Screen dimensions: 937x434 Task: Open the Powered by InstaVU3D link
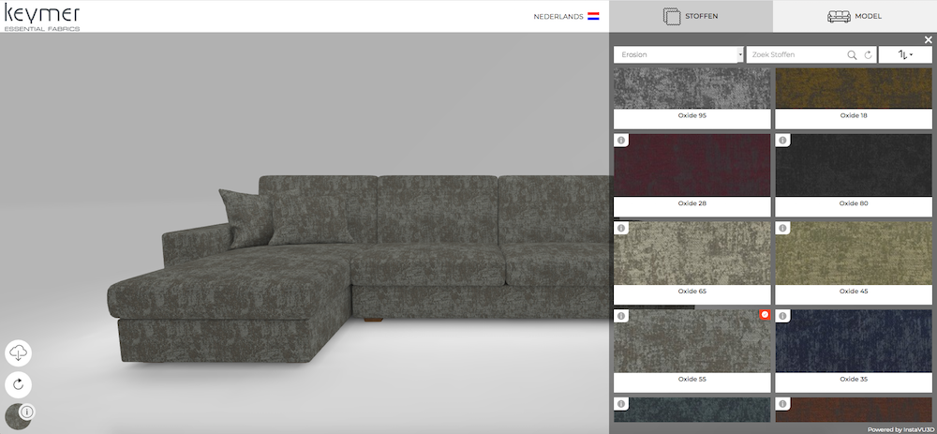coord(900,429)
